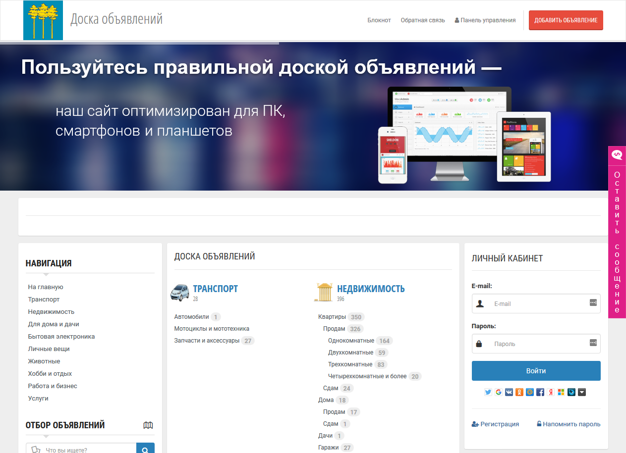
Task: Click the car icon next to Транспорт
Action: [x=180, y=292]
